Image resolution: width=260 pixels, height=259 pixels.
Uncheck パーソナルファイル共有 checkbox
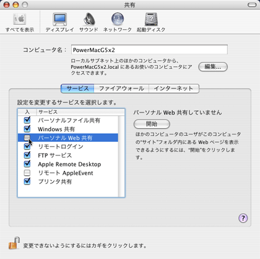(x=27, y=120)
